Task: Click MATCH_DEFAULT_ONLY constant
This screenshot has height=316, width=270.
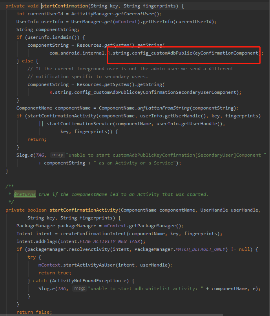Action: pyautogui.click(x=200, y=250)
